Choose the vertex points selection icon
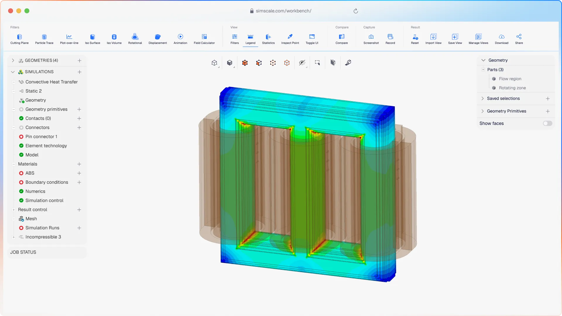The width and height of the screenshot is (562, 316). (273, 63)
